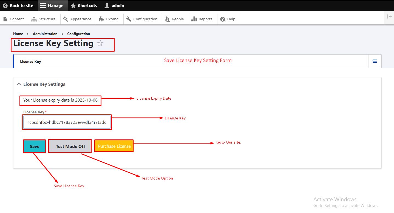Click the yellow Purchase License button
The height and width of the screenshot is (213, 394).
click(114, 146)
